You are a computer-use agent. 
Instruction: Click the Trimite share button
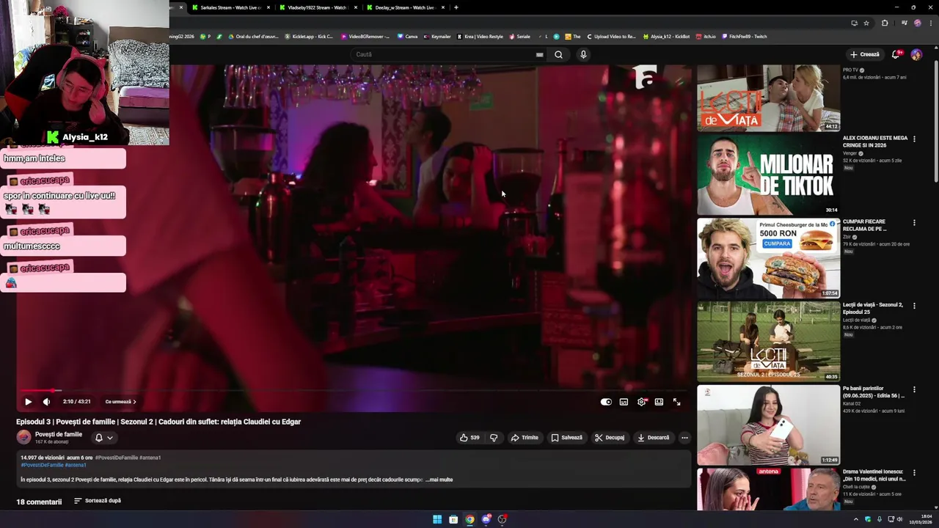525,438
